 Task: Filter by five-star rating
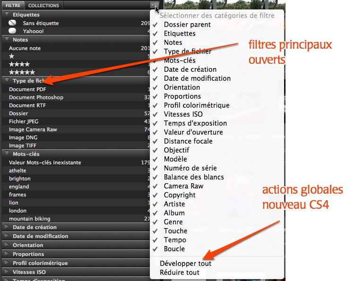pos(22,72)
